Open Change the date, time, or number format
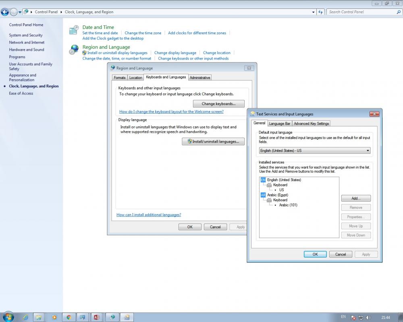Viewport: 403px width, 322px height. pyautogui.click(x=117, y=58)
